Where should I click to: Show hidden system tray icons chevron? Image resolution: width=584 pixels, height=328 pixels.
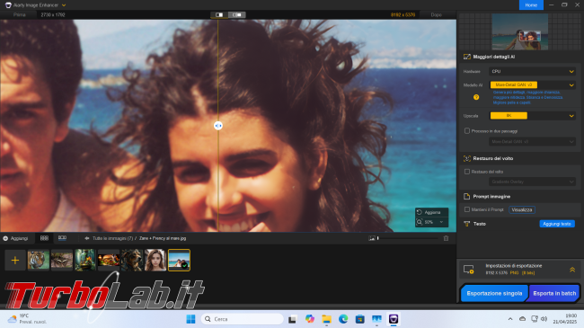(510, 319)
